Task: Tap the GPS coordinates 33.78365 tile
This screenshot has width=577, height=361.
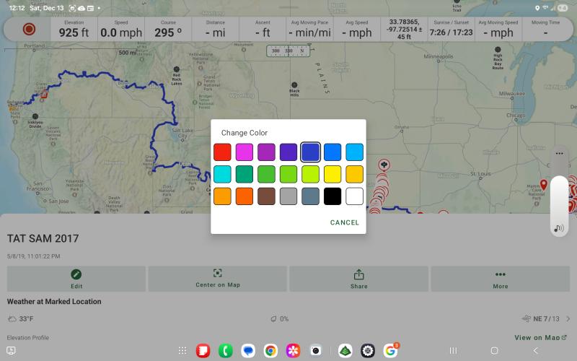Action: click(x=404, y=29)
